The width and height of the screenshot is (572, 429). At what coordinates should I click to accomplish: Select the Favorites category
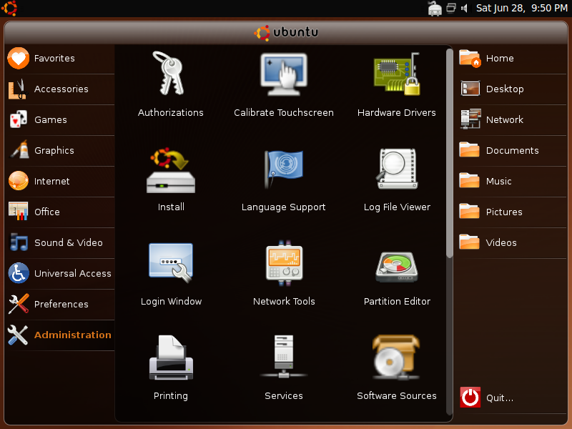coord(54,59)
